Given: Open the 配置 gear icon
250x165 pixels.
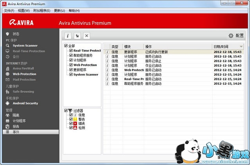Looking at the screenshot, I should (x=231, y=35).
